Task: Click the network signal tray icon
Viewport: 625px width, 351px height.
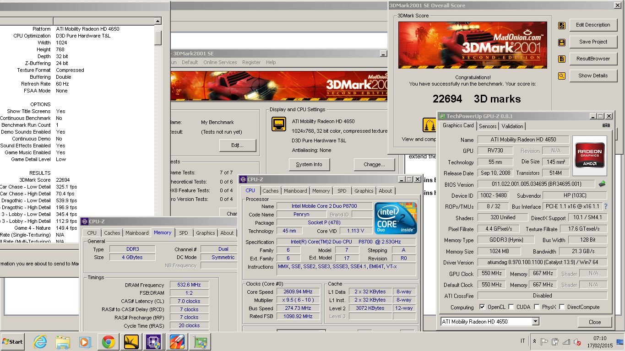Action: 566,341
